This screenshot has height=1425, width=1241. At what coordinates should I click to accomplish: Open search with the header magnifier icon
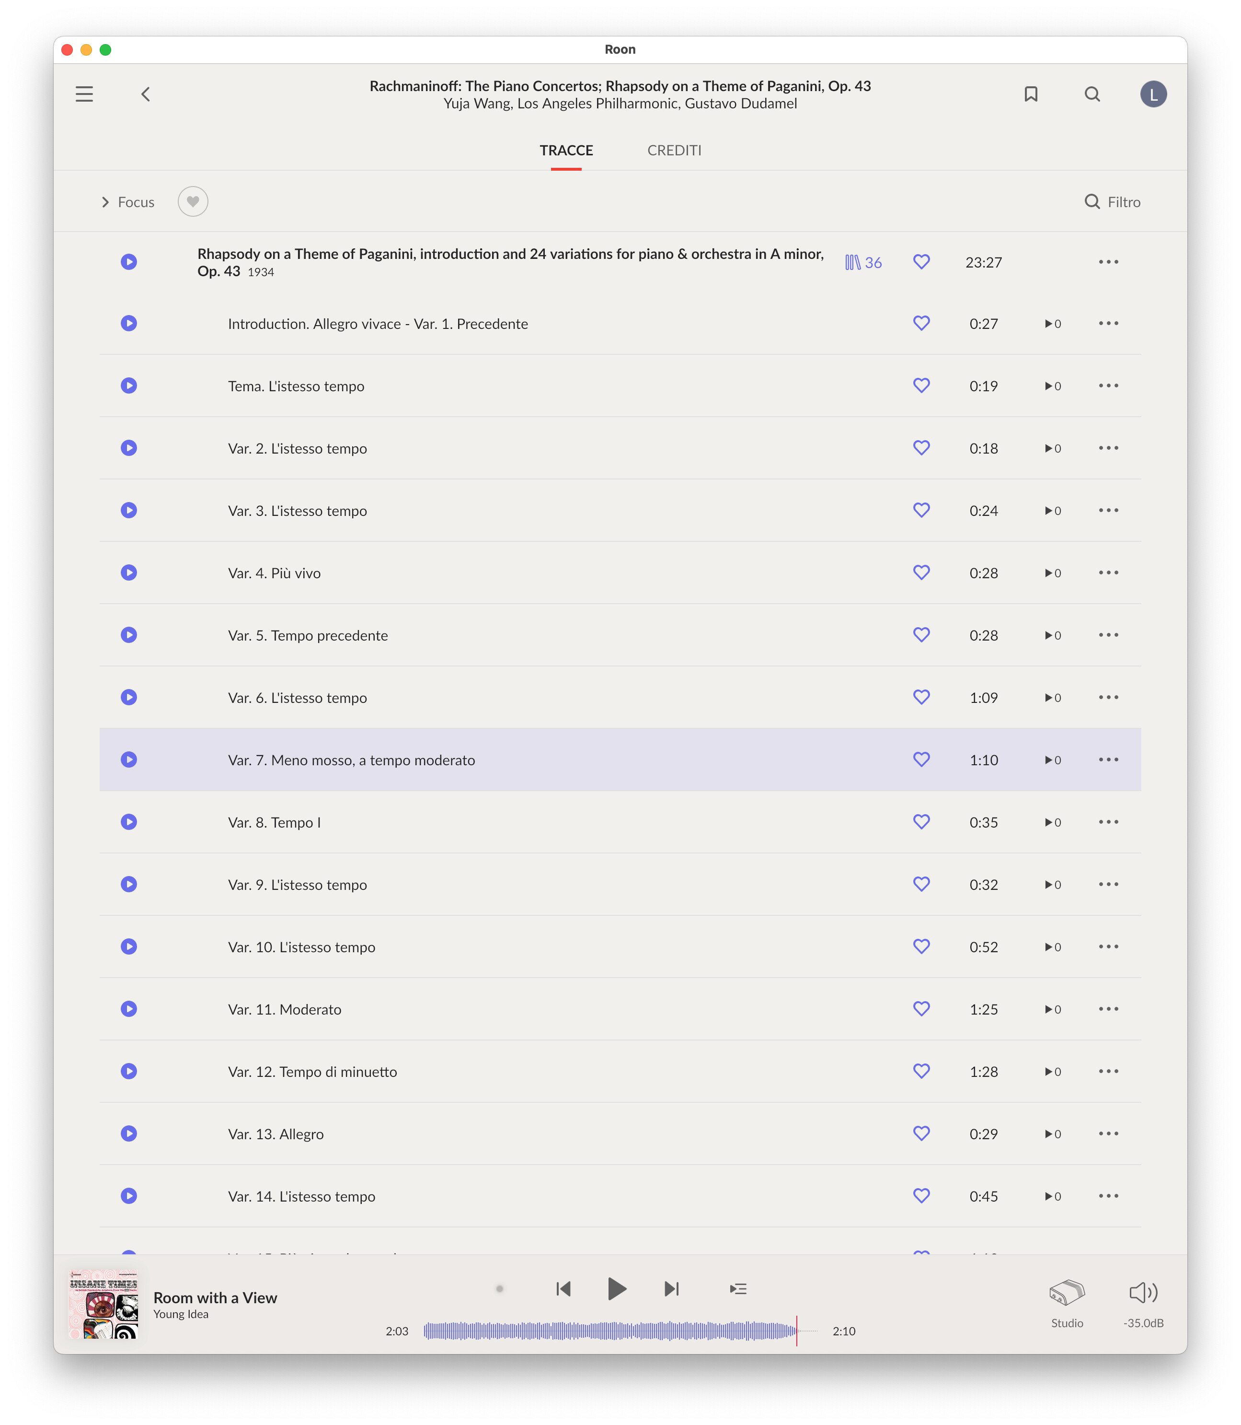1092,94
